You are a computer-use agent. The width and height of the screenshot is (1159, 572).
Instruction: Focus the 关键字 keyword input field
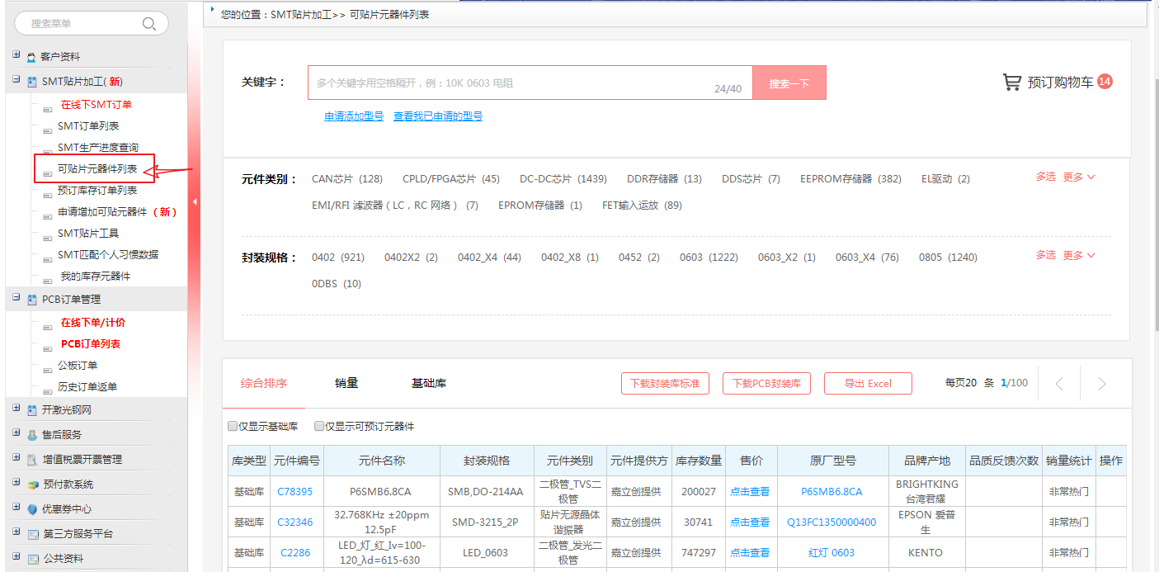tap(511, 83)
